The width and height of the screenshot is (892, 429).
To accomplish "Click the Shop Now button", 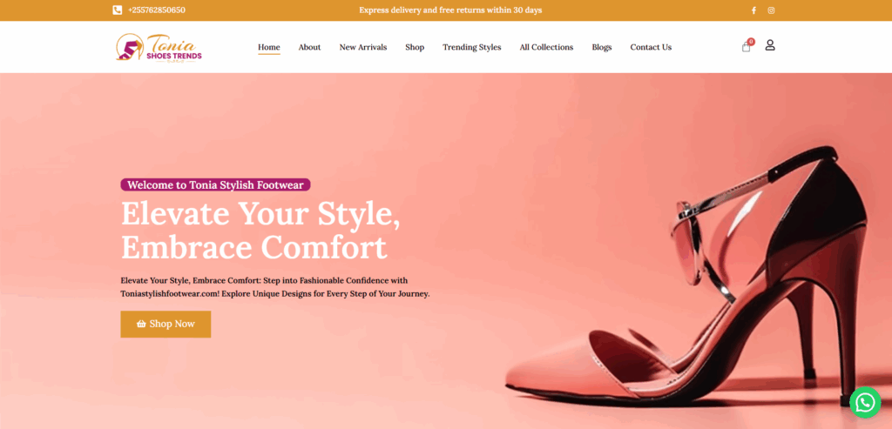I will point(166,324).
